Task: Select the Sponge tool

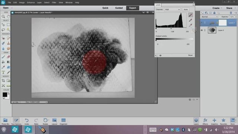Action: [8, 48]
